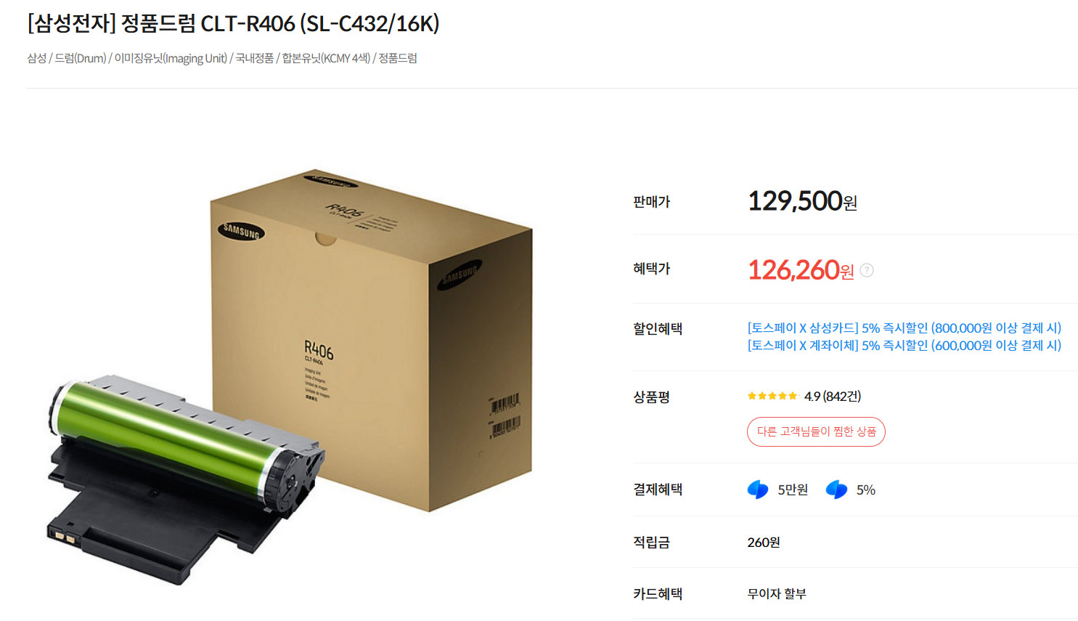Viewport: 1078px width, 621px height.
Task: Open the 합본유닛(KCMY 4색) breadcrumb
Action: (x=326, y=58)
